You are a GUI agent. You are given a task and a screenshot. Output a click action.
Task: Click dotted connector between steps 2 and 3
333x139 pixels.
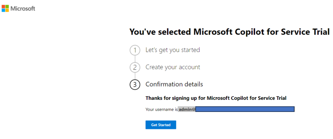click(x=135, y=76)
